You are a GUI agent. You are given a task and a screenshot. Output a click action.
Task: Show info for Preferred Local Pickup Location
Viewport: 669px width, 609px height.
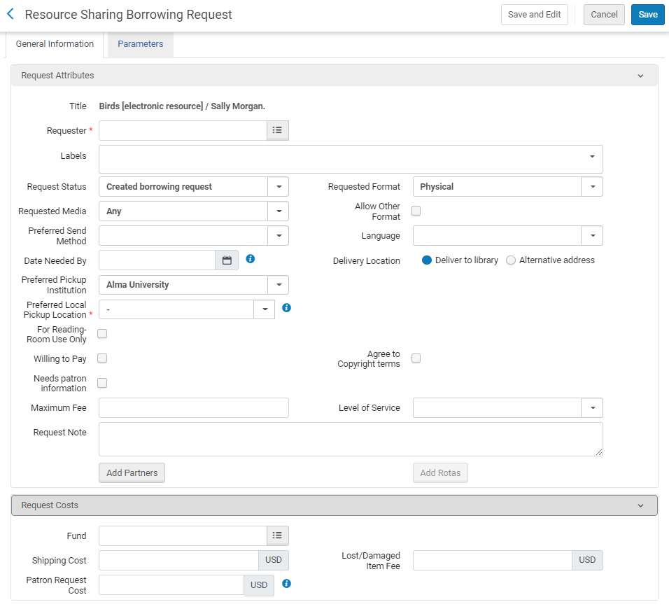tap(287, 308)
